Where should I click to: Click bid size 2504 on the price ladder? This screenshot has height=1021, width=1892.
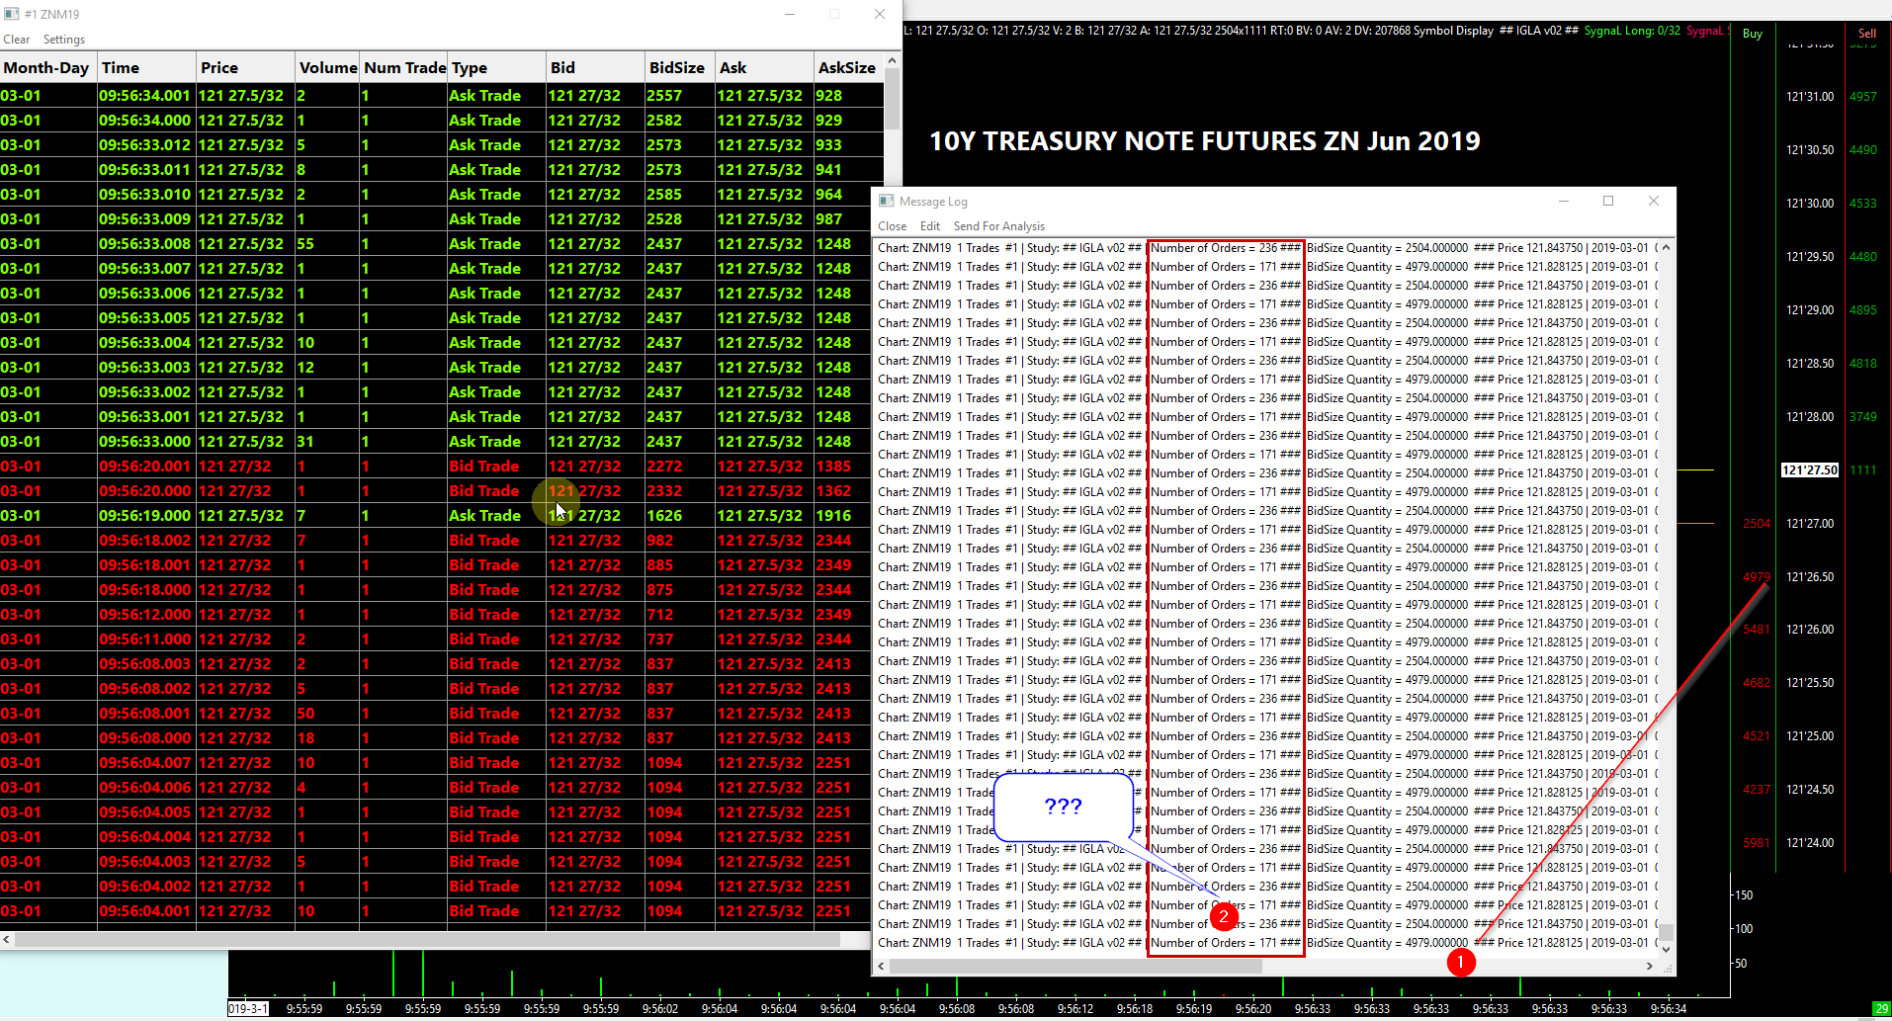pos(1757,524)
